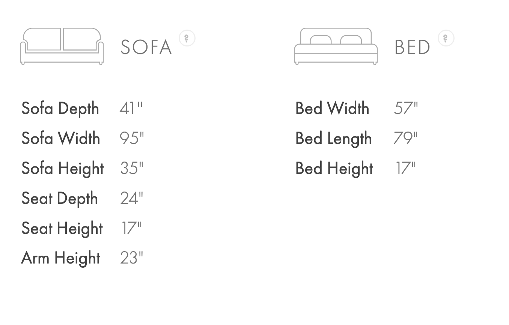Select the 95" sofa width value
The height and width of the screenshot is (325, 509).
pyautogui.click(x=131, y=138)
